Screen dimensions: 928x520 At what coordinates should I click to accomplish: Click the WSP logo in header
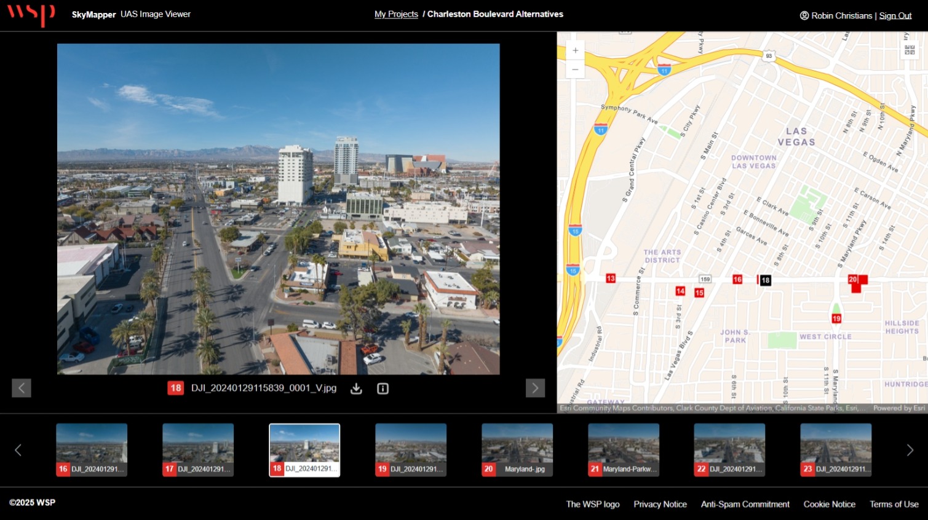(x=31, y=14)
